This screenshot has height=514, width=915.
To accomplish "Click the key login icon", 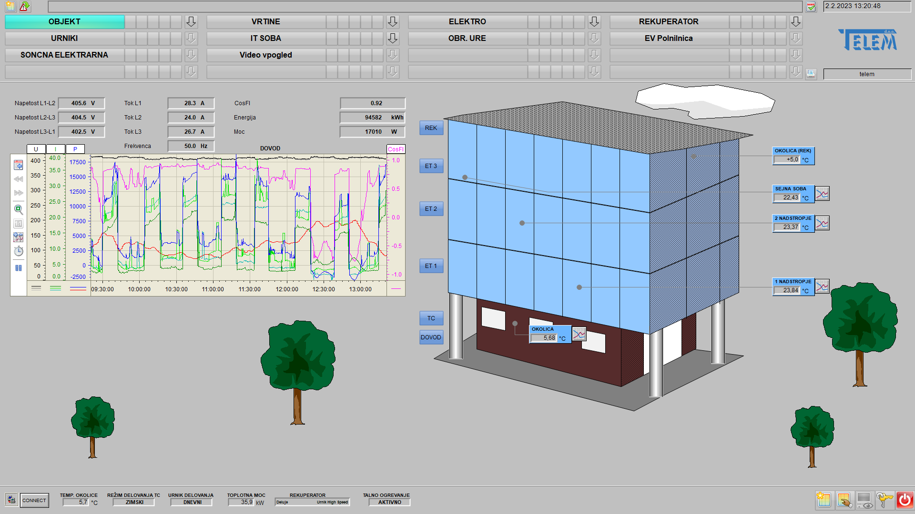I will pyautogui.click(x=884, y=500).
